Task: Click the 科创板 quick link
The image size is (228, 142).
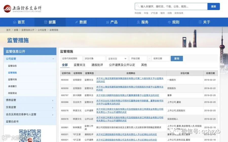Action: tap(138, 13)
